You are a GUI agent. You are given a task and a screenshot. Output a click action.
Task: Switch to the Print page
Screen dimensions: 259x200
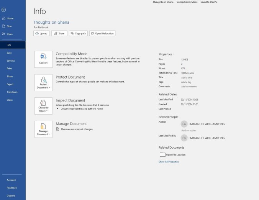click(9, 69)
